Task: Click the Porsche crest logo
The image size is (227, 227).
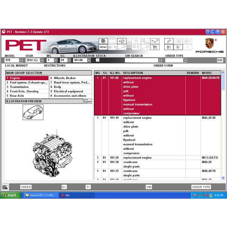Action: coord(210,43)
